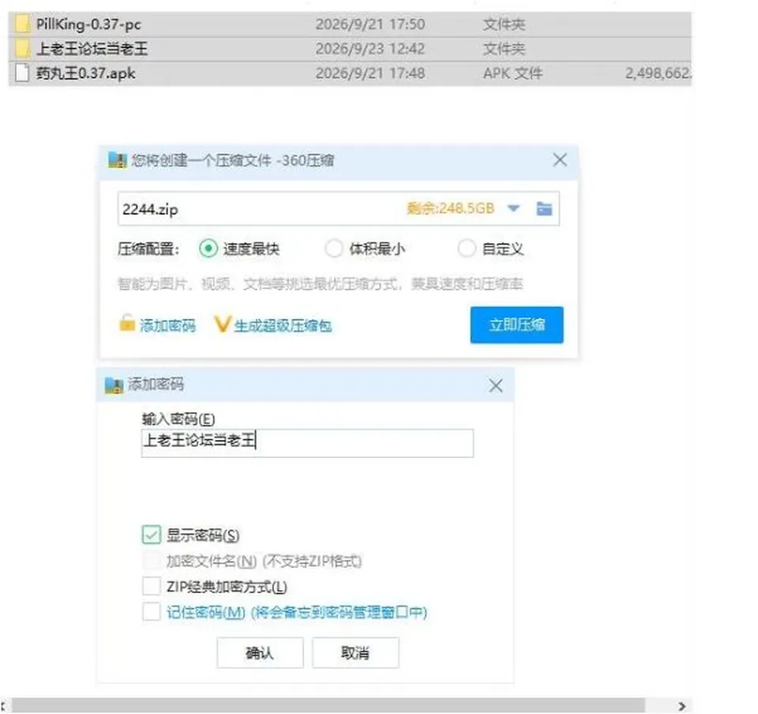Expand the archive path dropdown arrow
Image resolution: width=758 pixels, height=714 pixels.
(x=513, y=209)
